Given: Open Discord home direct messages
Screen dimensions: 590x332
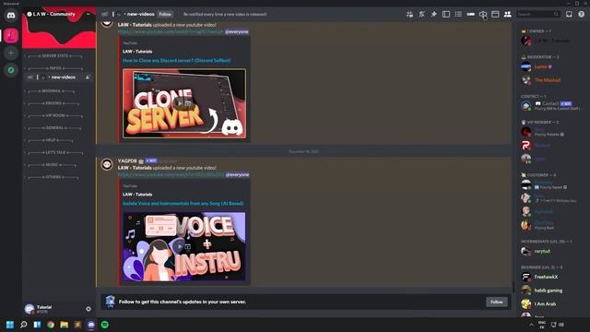Looking at the screenshot, I should 11,16.
